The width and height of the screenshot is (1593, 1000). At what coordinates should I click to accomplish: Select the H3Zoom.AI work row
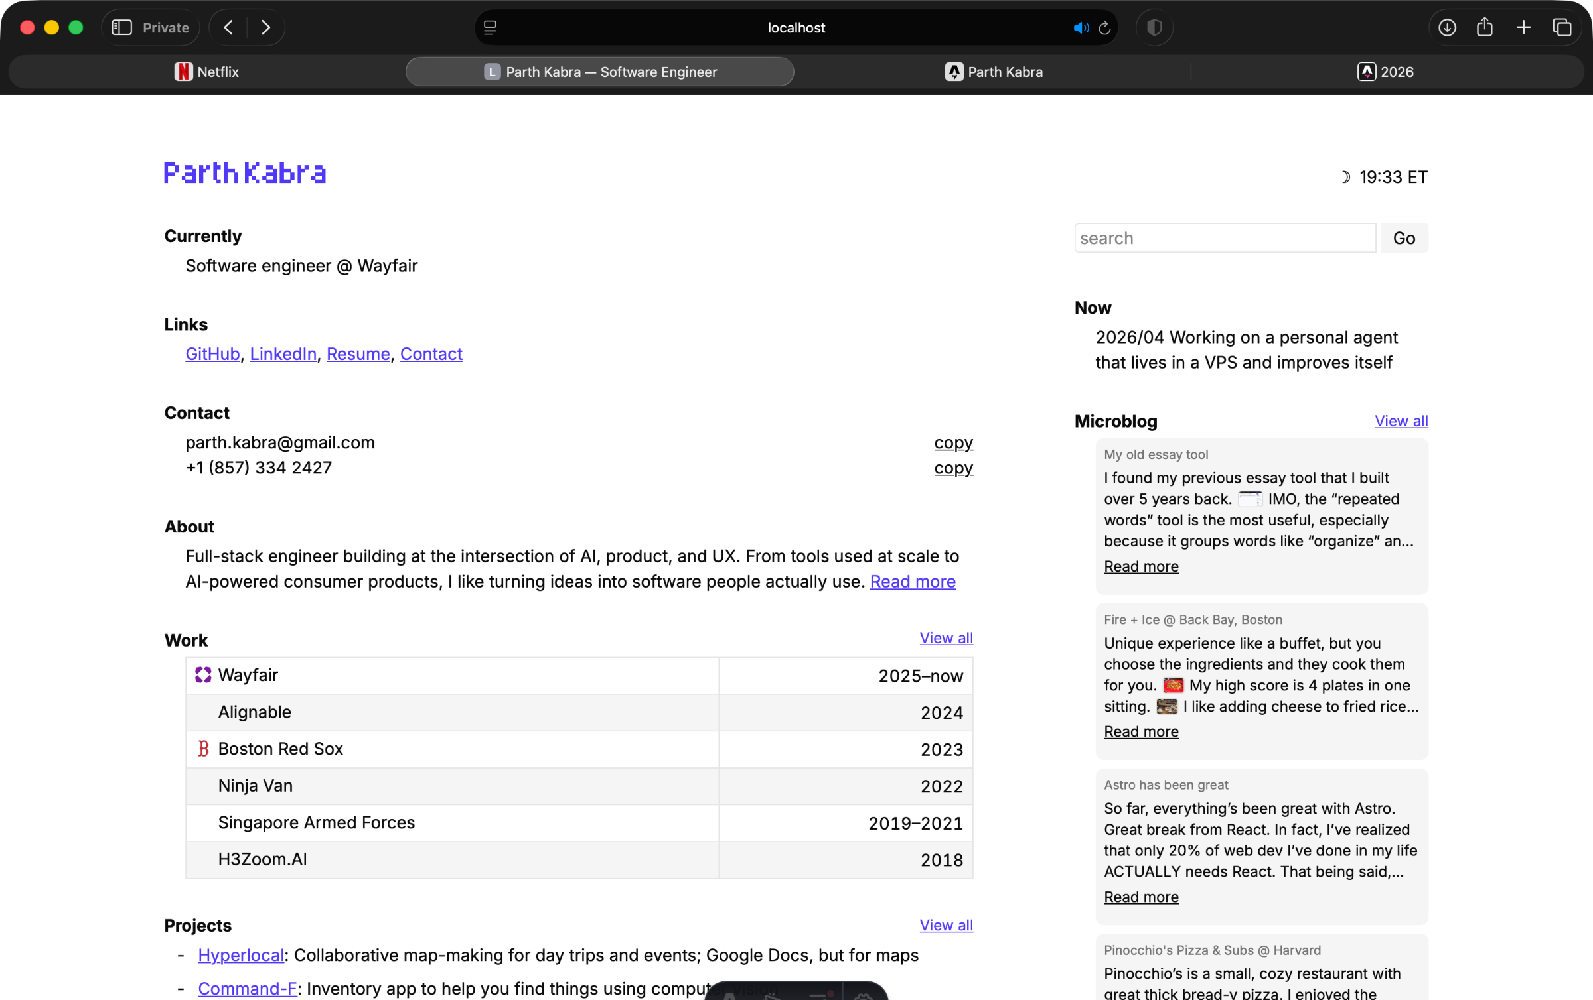(579, 860)
